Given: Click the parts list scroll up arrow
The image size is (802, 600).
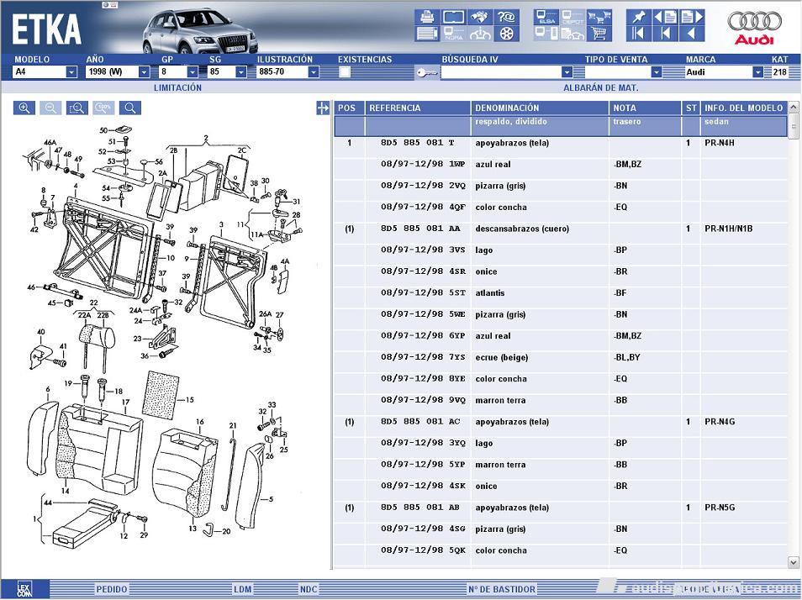Looking at the screenshot, I should [794, 107].
